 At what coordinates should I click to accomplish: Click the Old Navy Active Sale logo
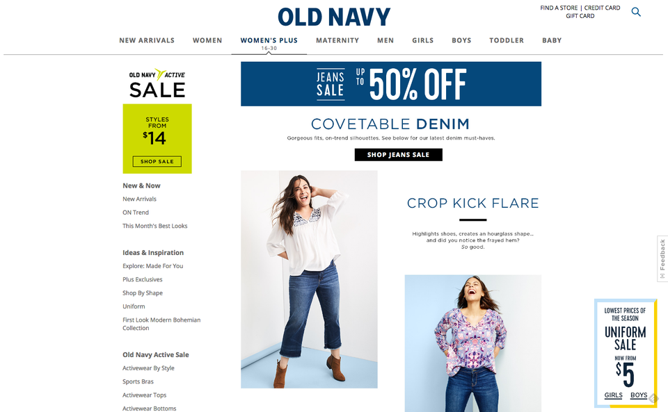click(157, 83)
